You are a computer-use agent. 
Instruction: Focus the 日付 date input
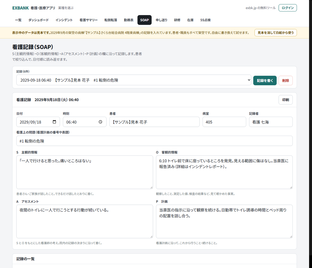38,122
